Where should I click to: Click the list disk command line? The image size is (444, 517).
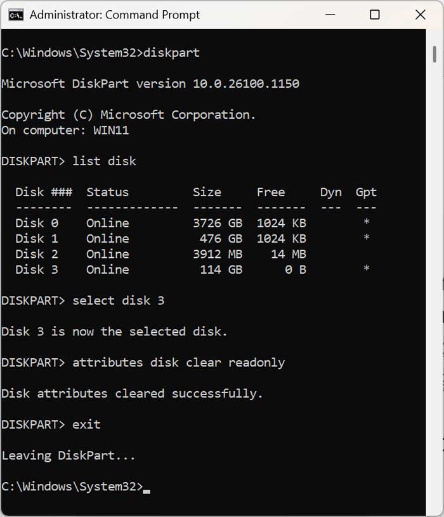click(x=103, y=161)
